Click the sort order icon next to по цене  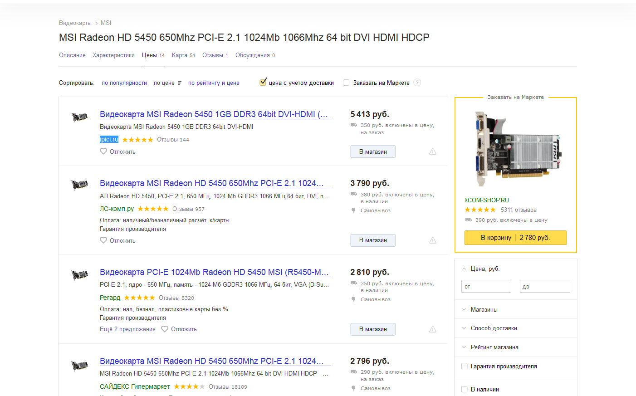coord(180,83)
